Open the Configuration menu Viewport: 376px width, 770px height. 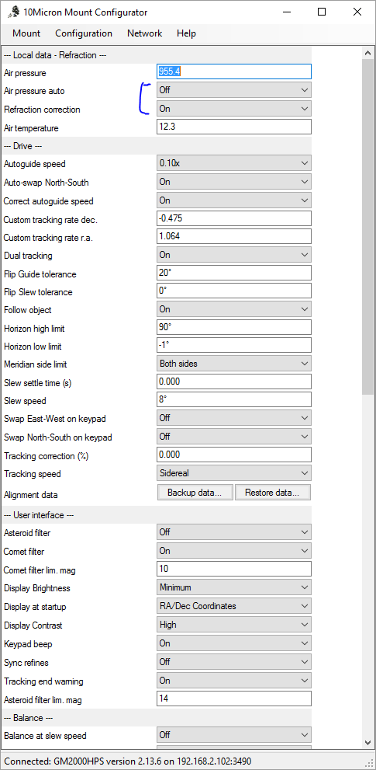84,33
